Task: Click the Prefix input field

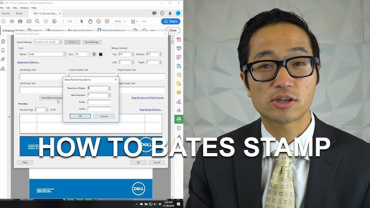Action: tap(99, 102)
